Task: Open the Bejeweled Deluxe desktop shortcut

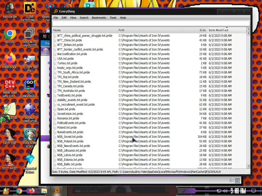Action: point(30,164)
